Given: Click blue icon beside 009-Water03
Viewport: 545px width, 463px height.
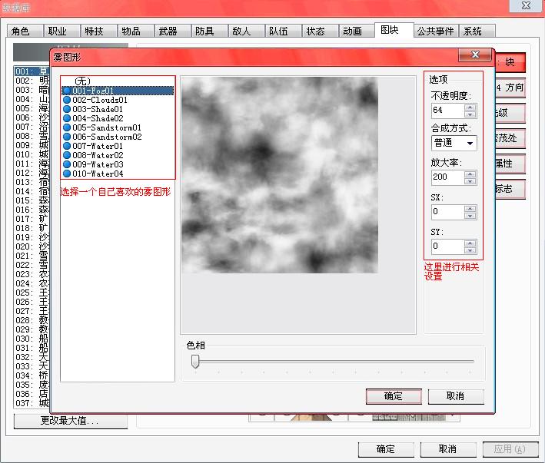Looking at the screenshot, I should 67,164.
